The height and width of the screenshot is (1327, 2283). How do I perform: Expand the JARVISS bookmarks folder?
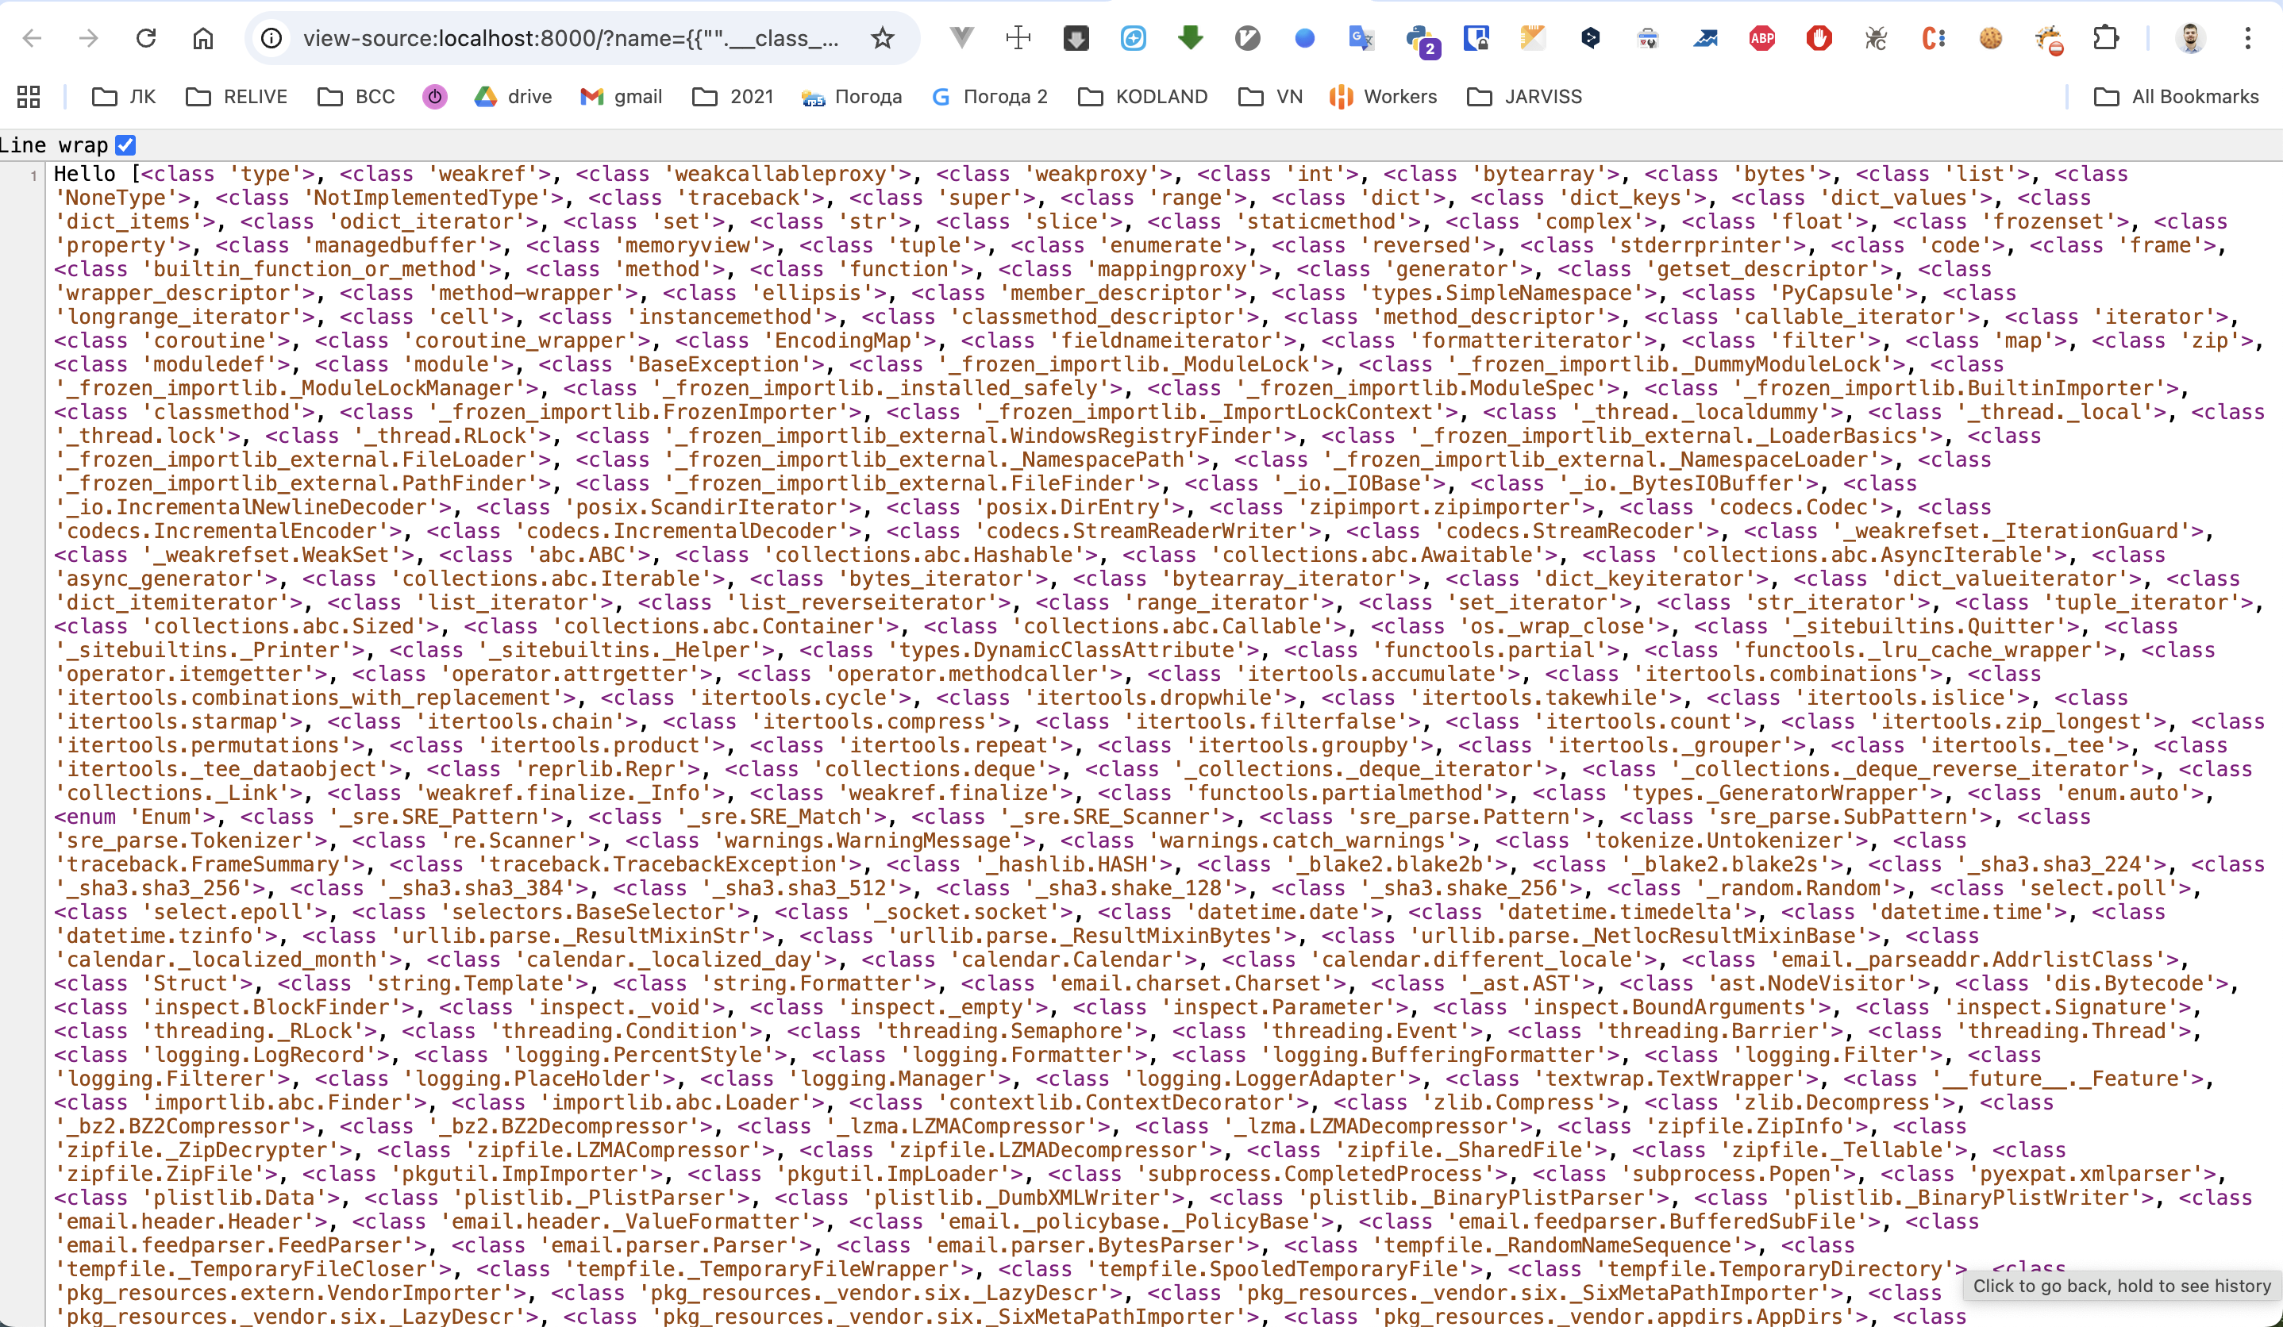(x=1524, y=97)
